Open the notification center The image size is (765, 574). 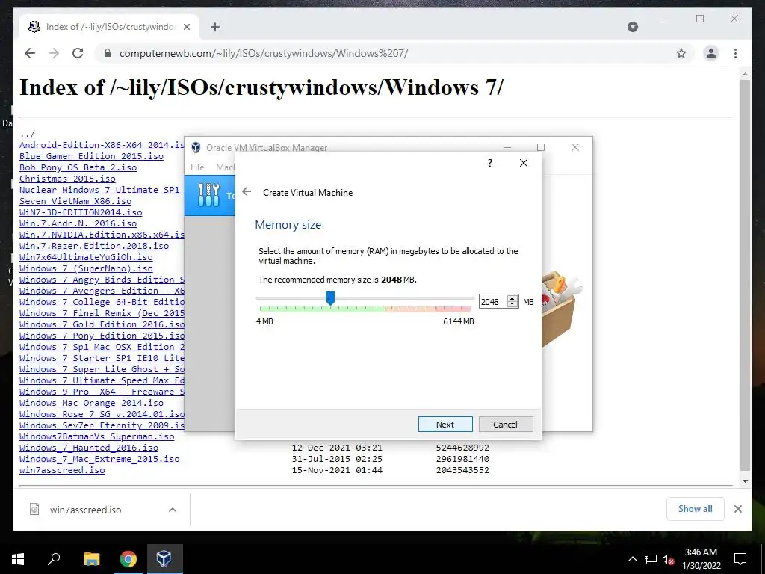pos(740,559)
